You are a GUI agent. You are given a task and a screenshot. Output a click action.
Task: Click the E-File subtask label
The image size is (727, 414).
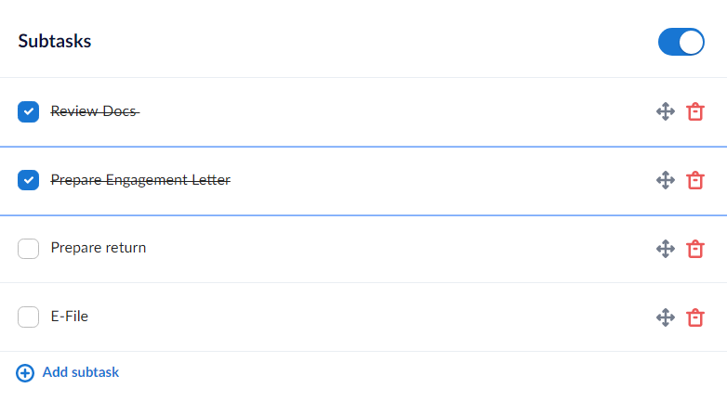coord(70,317)
